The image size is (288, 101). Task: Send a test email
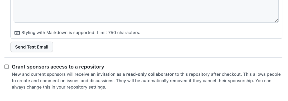coord(31,47)
